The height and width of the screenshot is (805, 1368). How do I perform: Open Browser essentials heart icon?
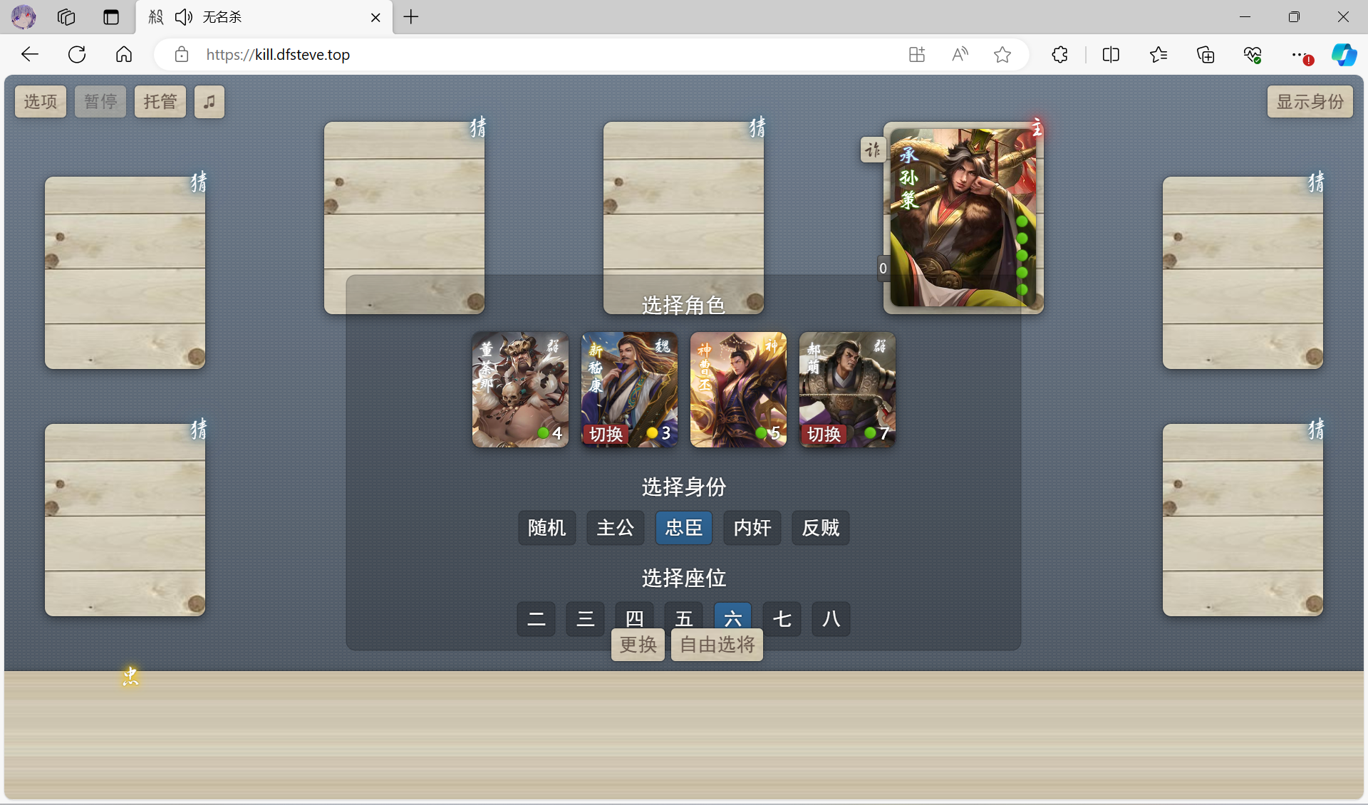tap(1253, 55)
